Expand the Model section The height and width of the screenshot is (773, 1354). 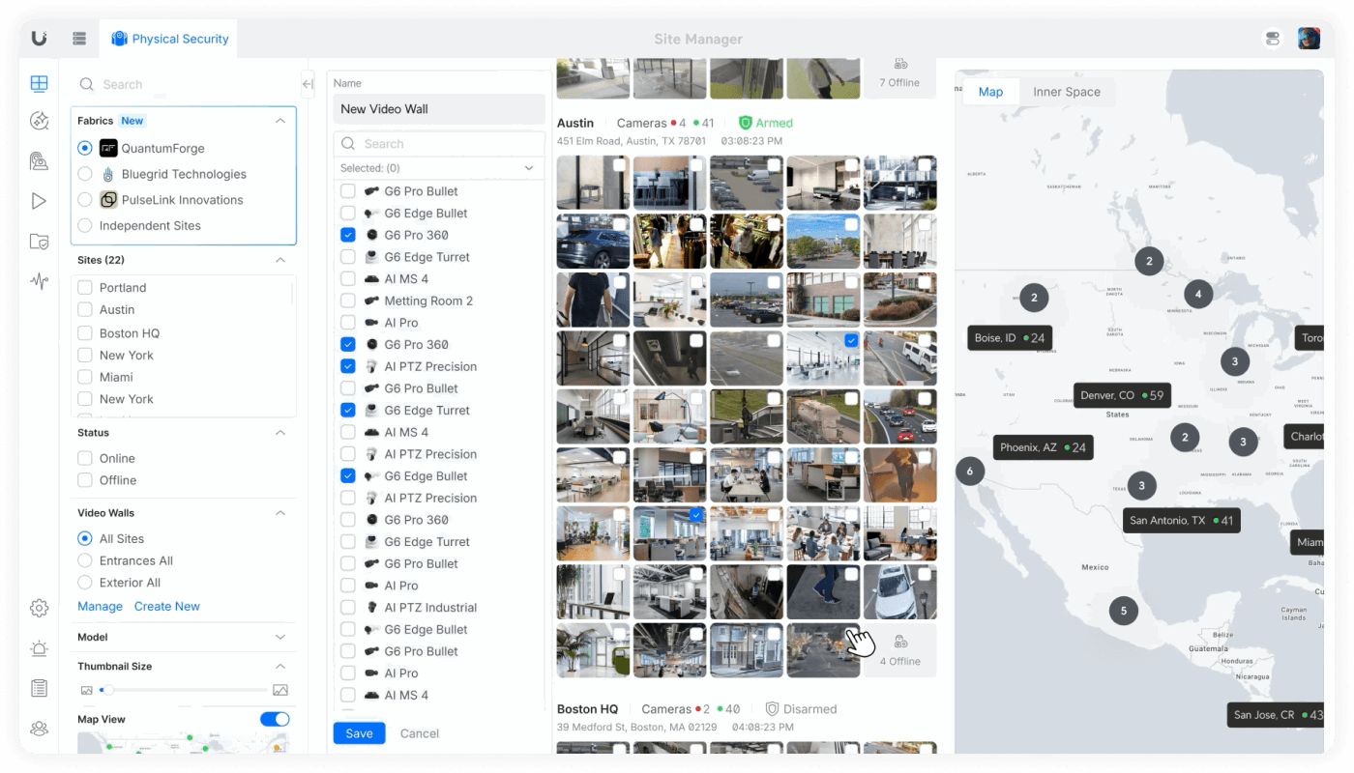tap(280, 637)
